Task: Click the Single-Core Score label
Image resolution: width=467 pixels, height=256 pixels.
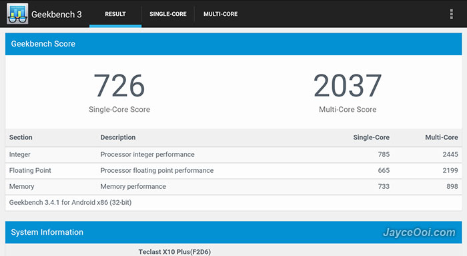Action: (119, 109)
